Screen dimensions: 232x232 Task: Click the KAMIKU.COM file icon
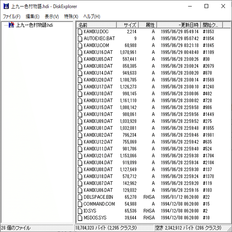point(80,45)
